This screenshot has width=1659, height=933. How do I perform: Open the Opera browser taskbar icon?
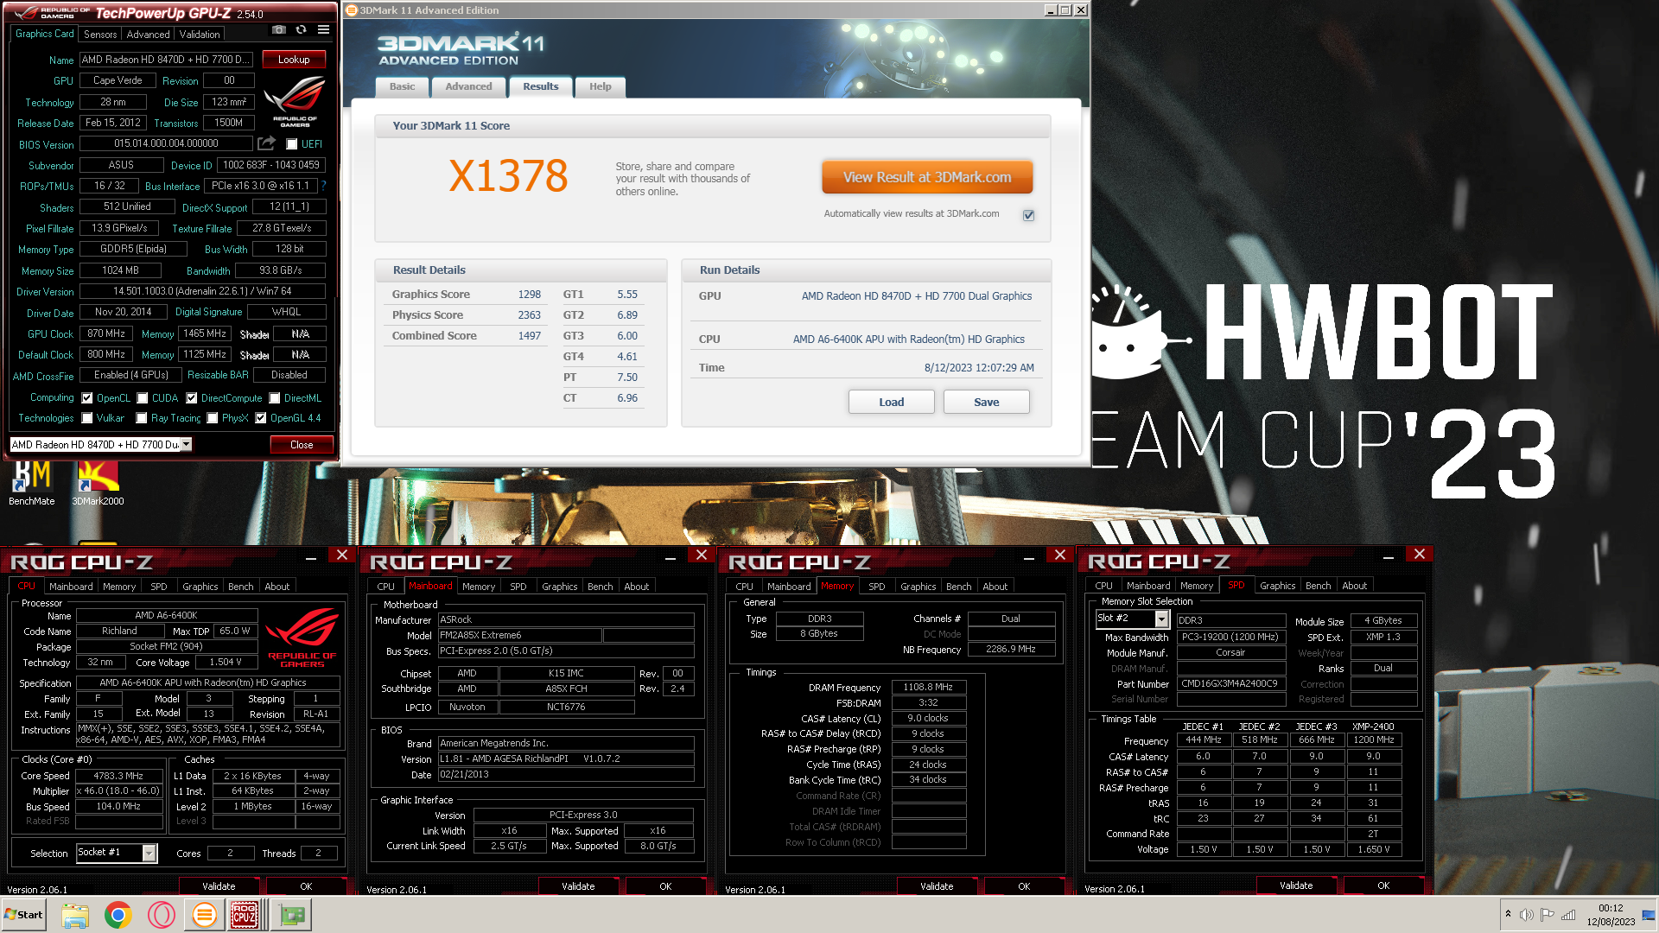coord(162,915)
